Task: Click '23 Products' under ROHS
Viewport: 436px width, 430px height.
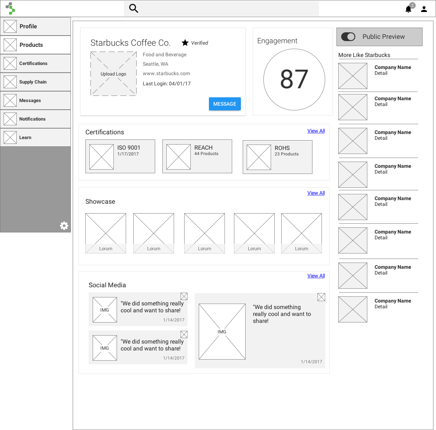Action: tap(287, 154)
